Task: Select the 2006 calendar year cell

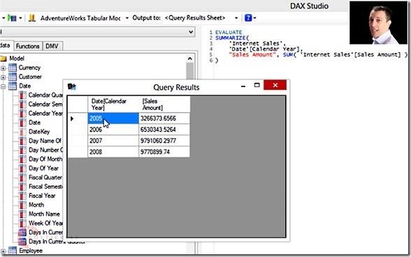Action: tap(113, 130)
